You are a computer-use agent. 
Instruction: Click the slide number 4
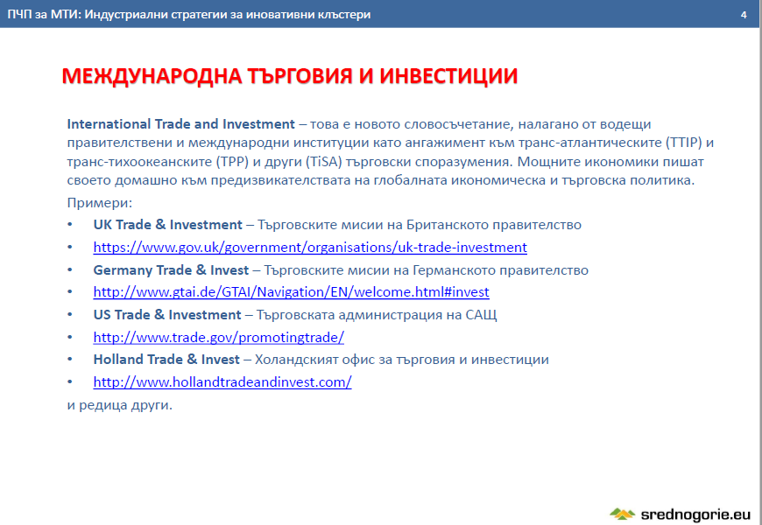[744, 15]
